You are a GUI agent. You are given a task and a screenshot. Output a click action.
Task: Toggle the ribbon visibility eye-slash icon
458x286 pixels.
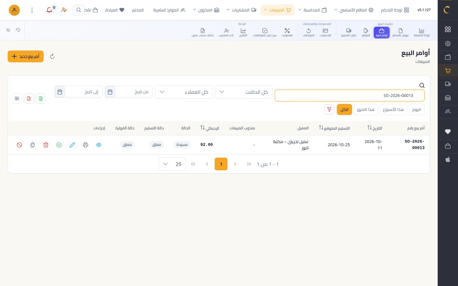(x=8, y=30)
